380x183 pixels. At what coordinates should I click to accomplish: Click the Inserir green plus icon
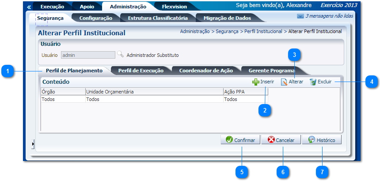[x=255, y=82]
